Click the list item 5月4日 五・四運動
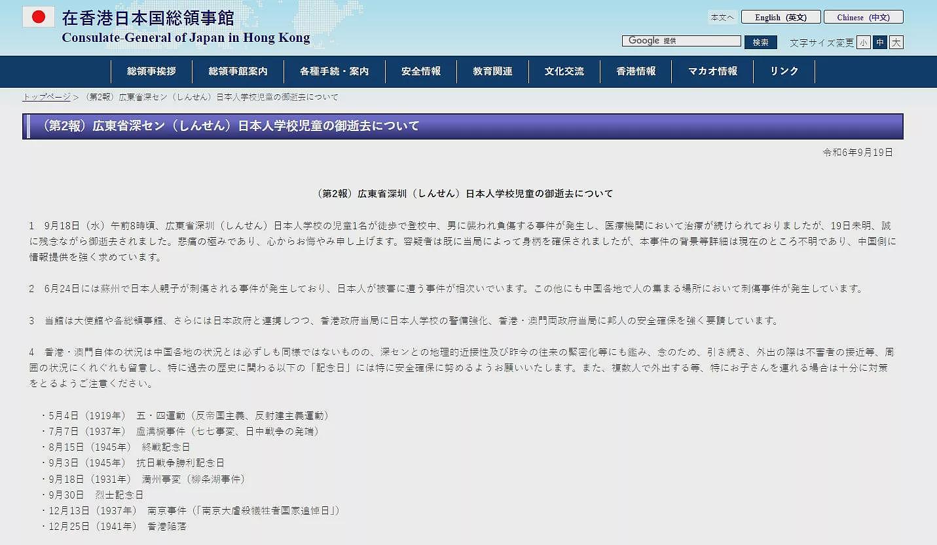 click(x=185, y=416)
